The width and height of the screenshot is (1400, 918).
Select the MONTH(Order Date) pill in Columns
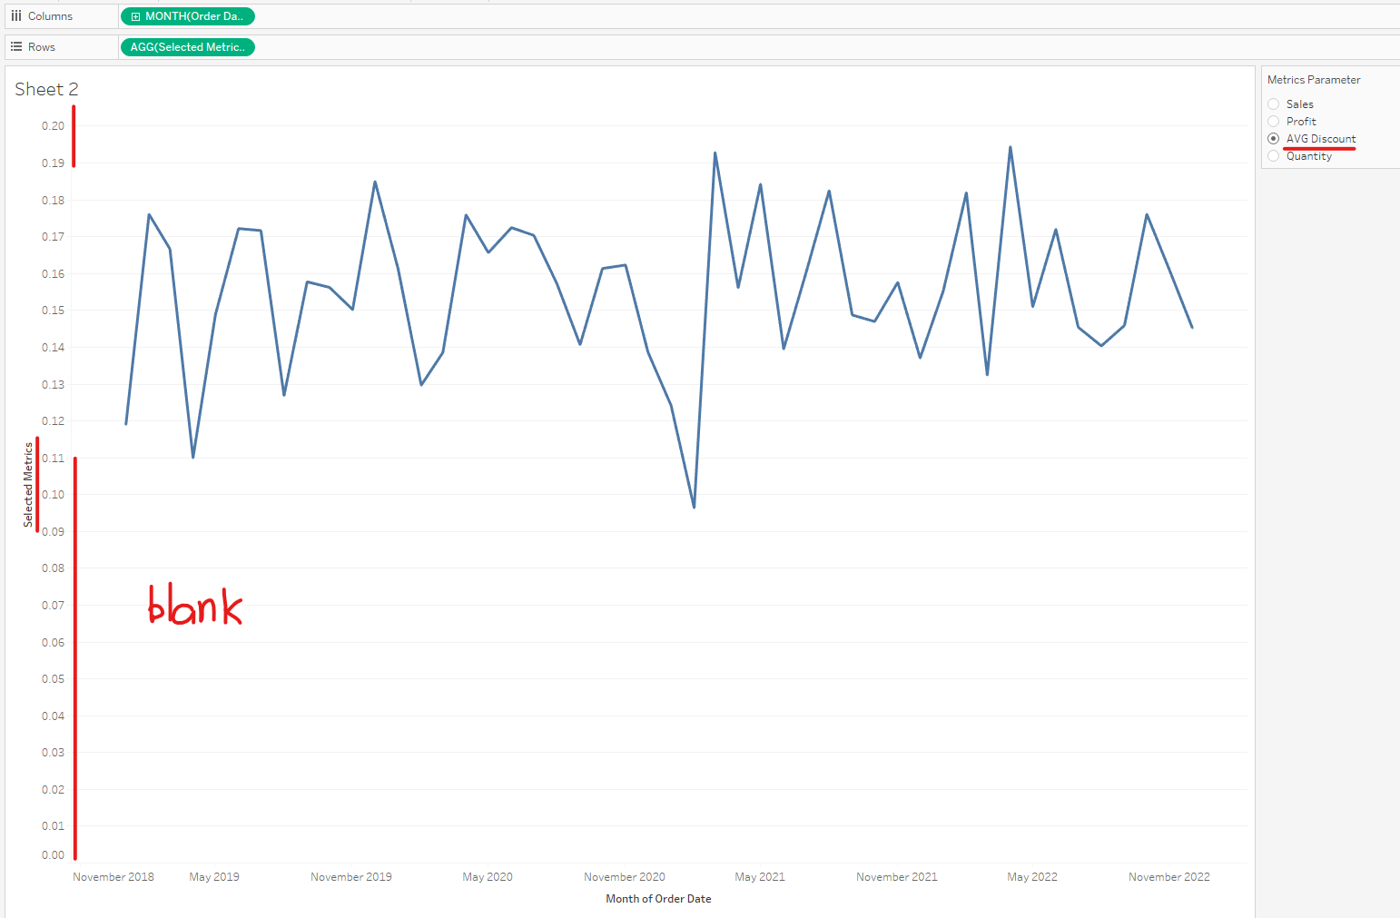[193, 16]
